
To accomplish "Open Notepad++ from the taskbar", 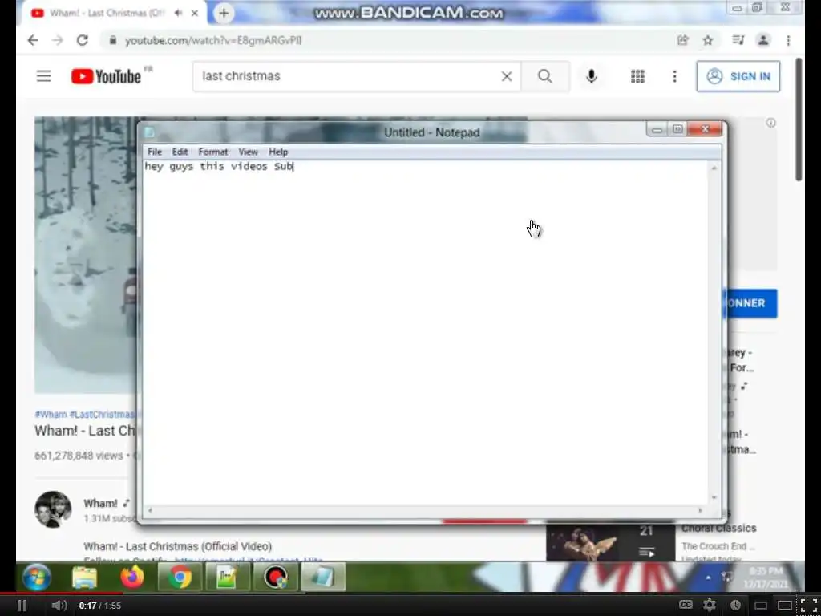I will [227, 577].
